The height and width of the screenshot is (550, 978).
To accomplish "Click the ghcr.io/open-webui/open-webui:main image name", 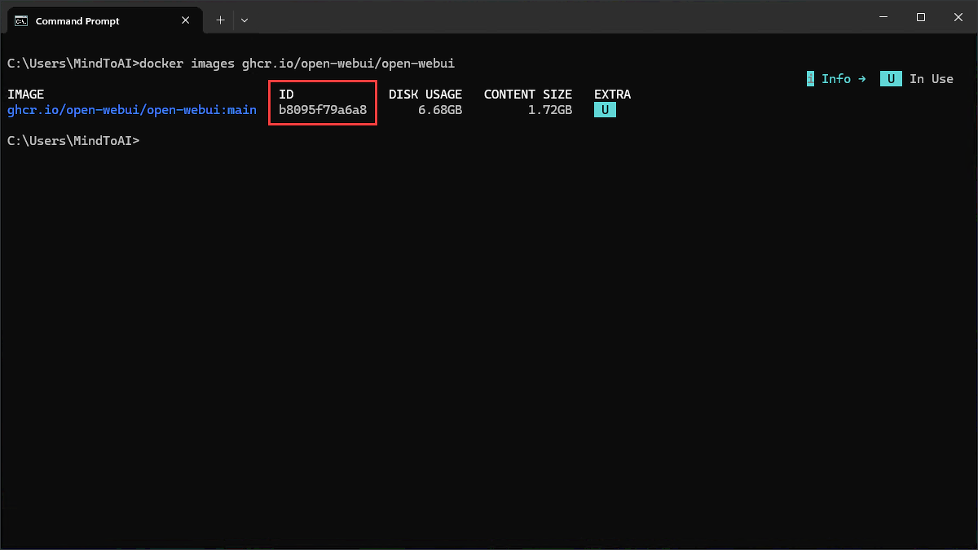I will pos(132,110).
